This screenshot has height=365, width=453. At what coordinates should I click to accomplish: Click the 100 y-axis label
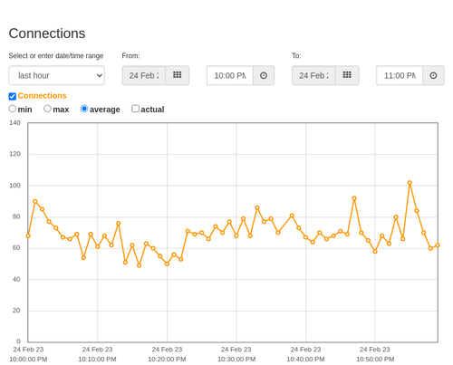pos(14,186)
